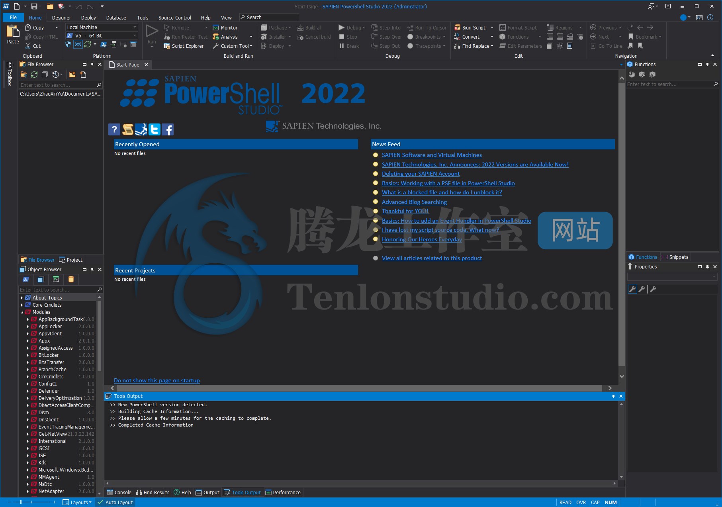Click the Twitter icon on the Start Page
This screenshot has width=722, height=507.
click(154, 129)
